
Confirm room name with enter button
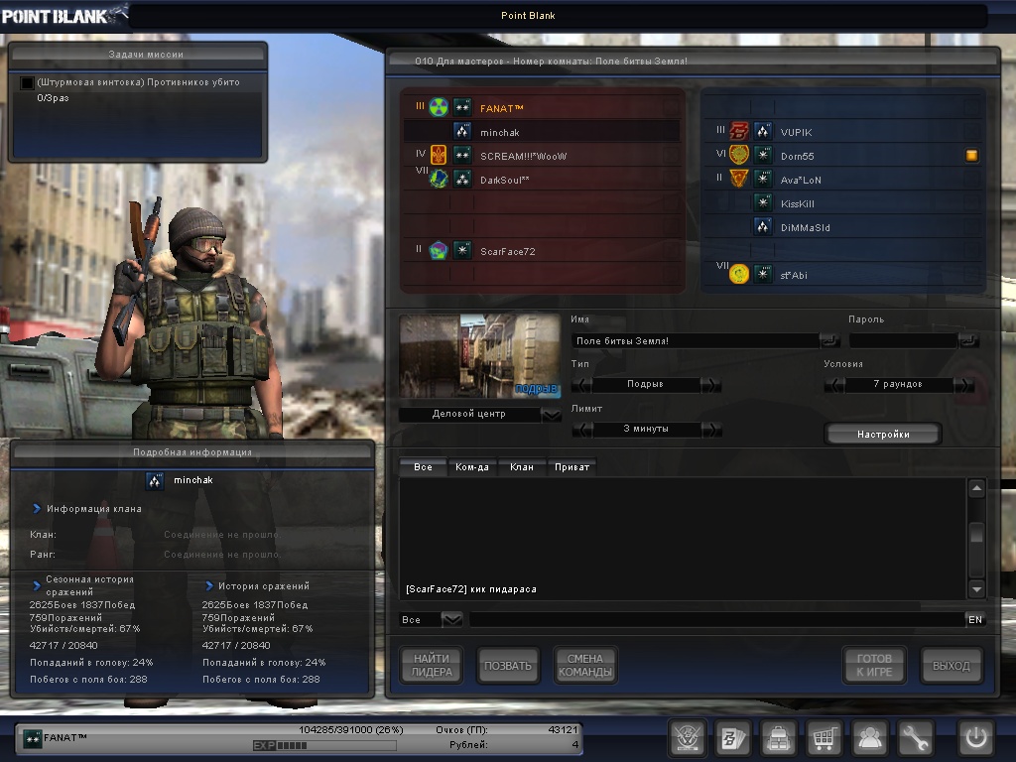[829, 340]
